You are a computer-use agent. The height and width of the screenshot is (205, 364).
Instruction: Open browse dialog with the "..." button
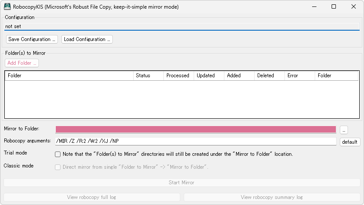pos(344,129)
